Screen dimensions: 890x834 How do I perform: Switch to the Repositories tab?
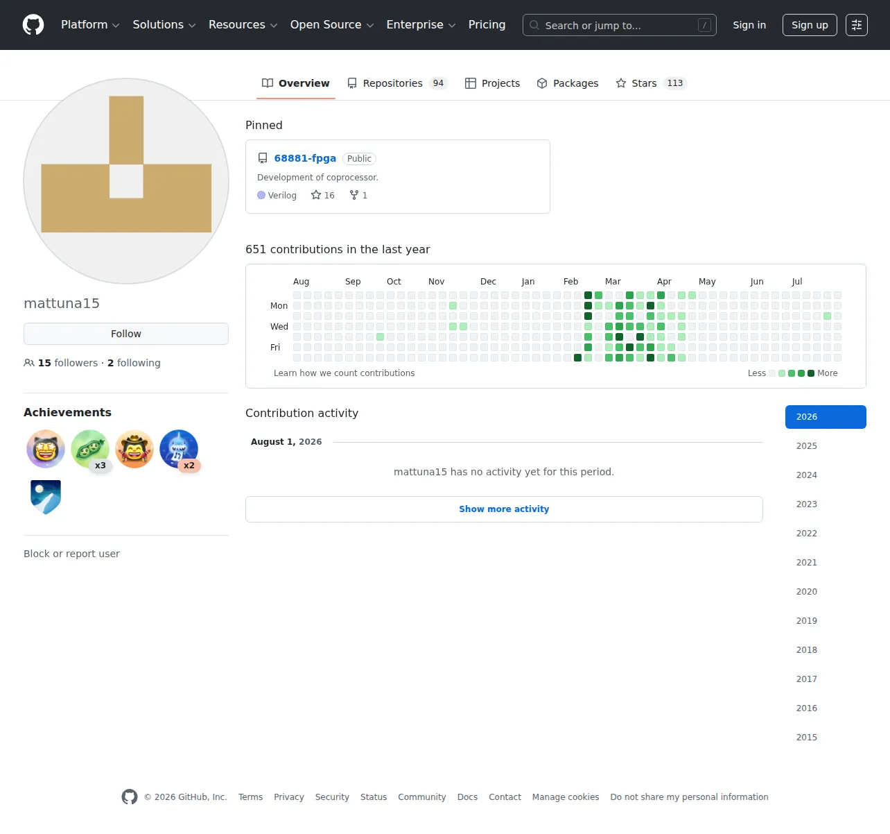coord(398,83)
